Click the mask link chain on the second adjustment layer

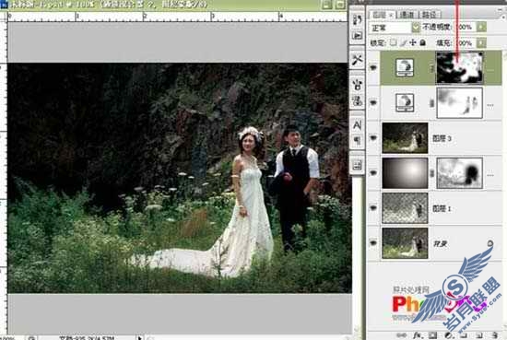pyautogui.click(x=431, y=103)
